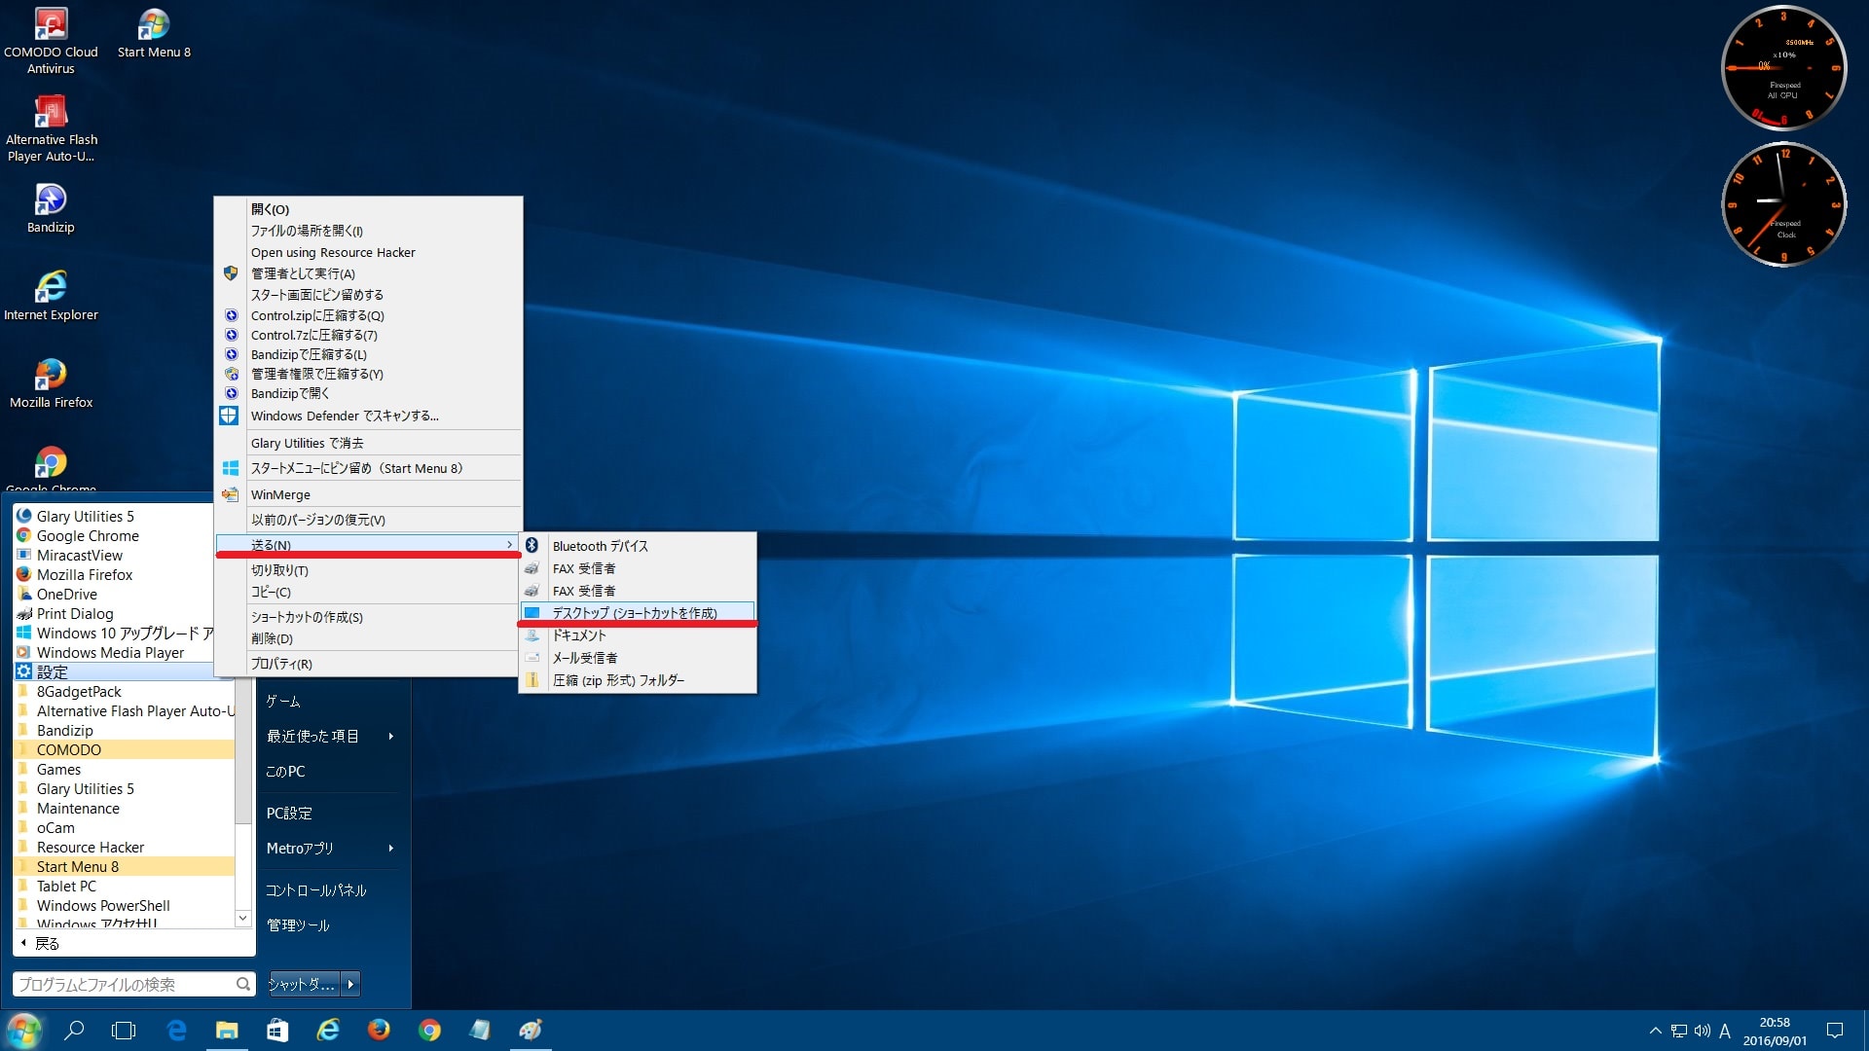Open the COMODO folder in programs list
The height and width of the screenshot is (1051, 1869).
point(125,749)
